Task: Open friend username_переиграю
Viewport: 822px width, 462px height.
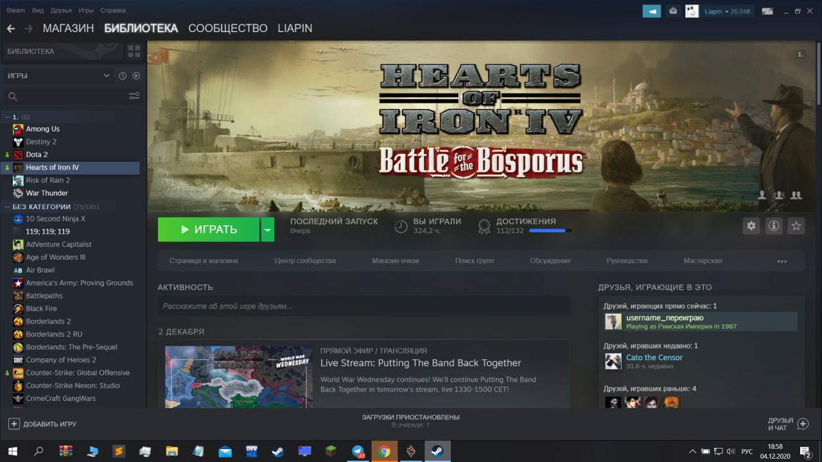Action: pos(701,321)
